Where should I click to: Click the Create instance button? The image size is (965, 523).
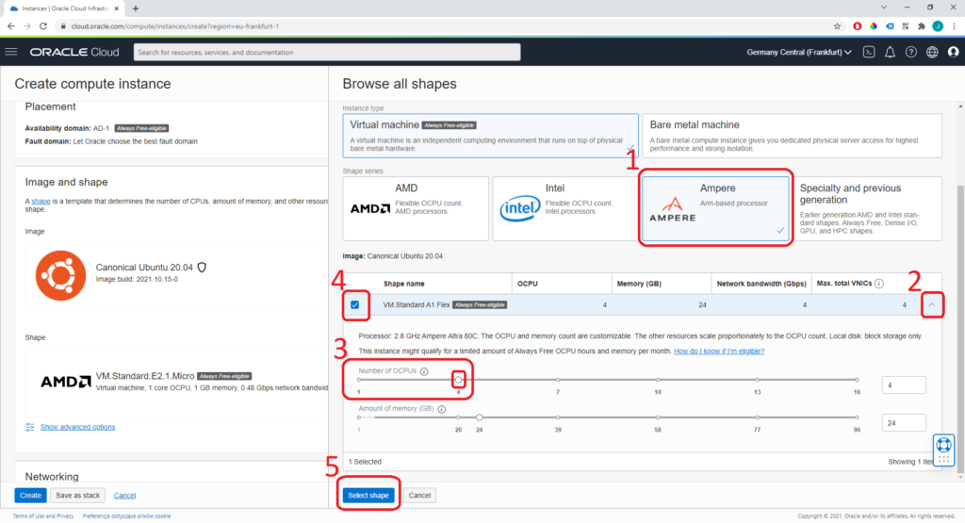pos(30,496)
